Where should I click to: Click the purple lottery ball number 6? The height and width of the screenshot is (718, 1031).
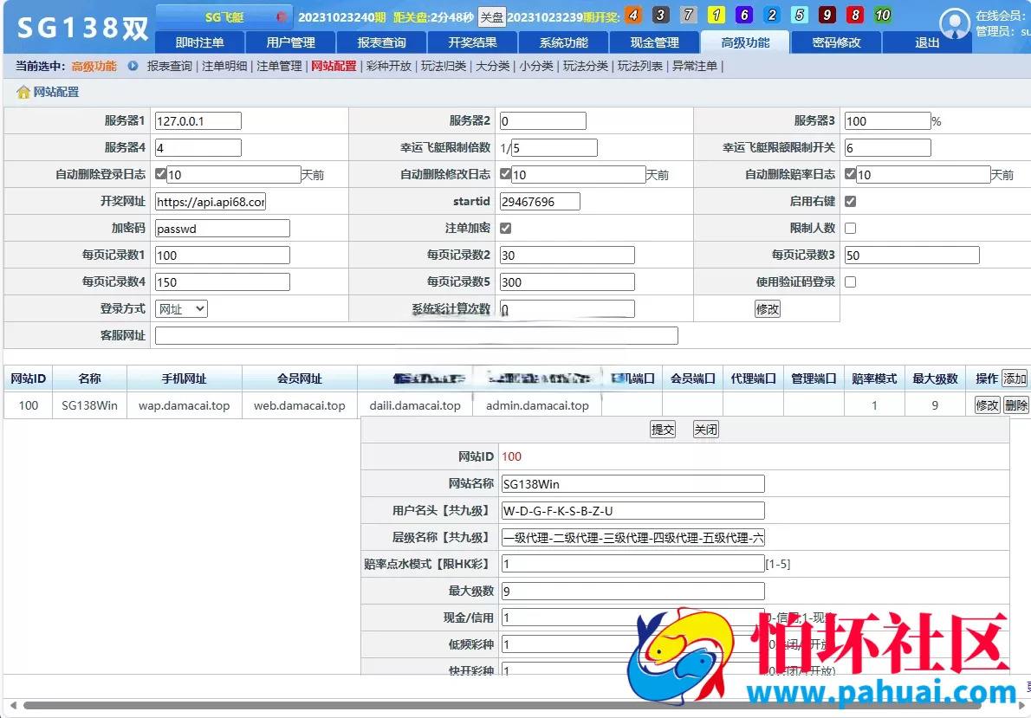[x=743, y=15]
